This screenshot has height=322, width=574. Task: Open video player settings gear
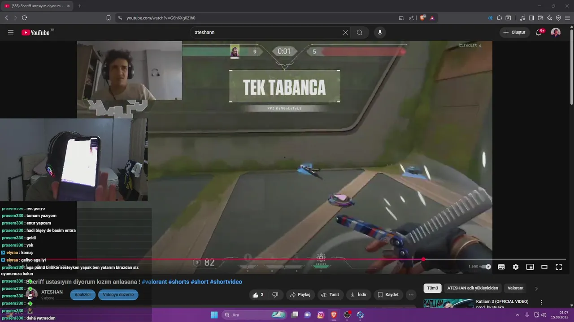[516, 267]
